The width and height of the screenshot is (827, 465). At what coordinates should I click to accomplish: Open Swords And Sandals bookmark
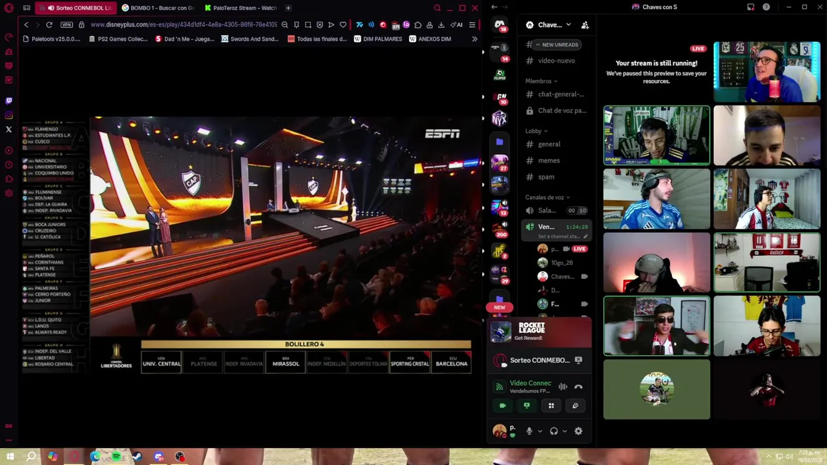(250, 39)
